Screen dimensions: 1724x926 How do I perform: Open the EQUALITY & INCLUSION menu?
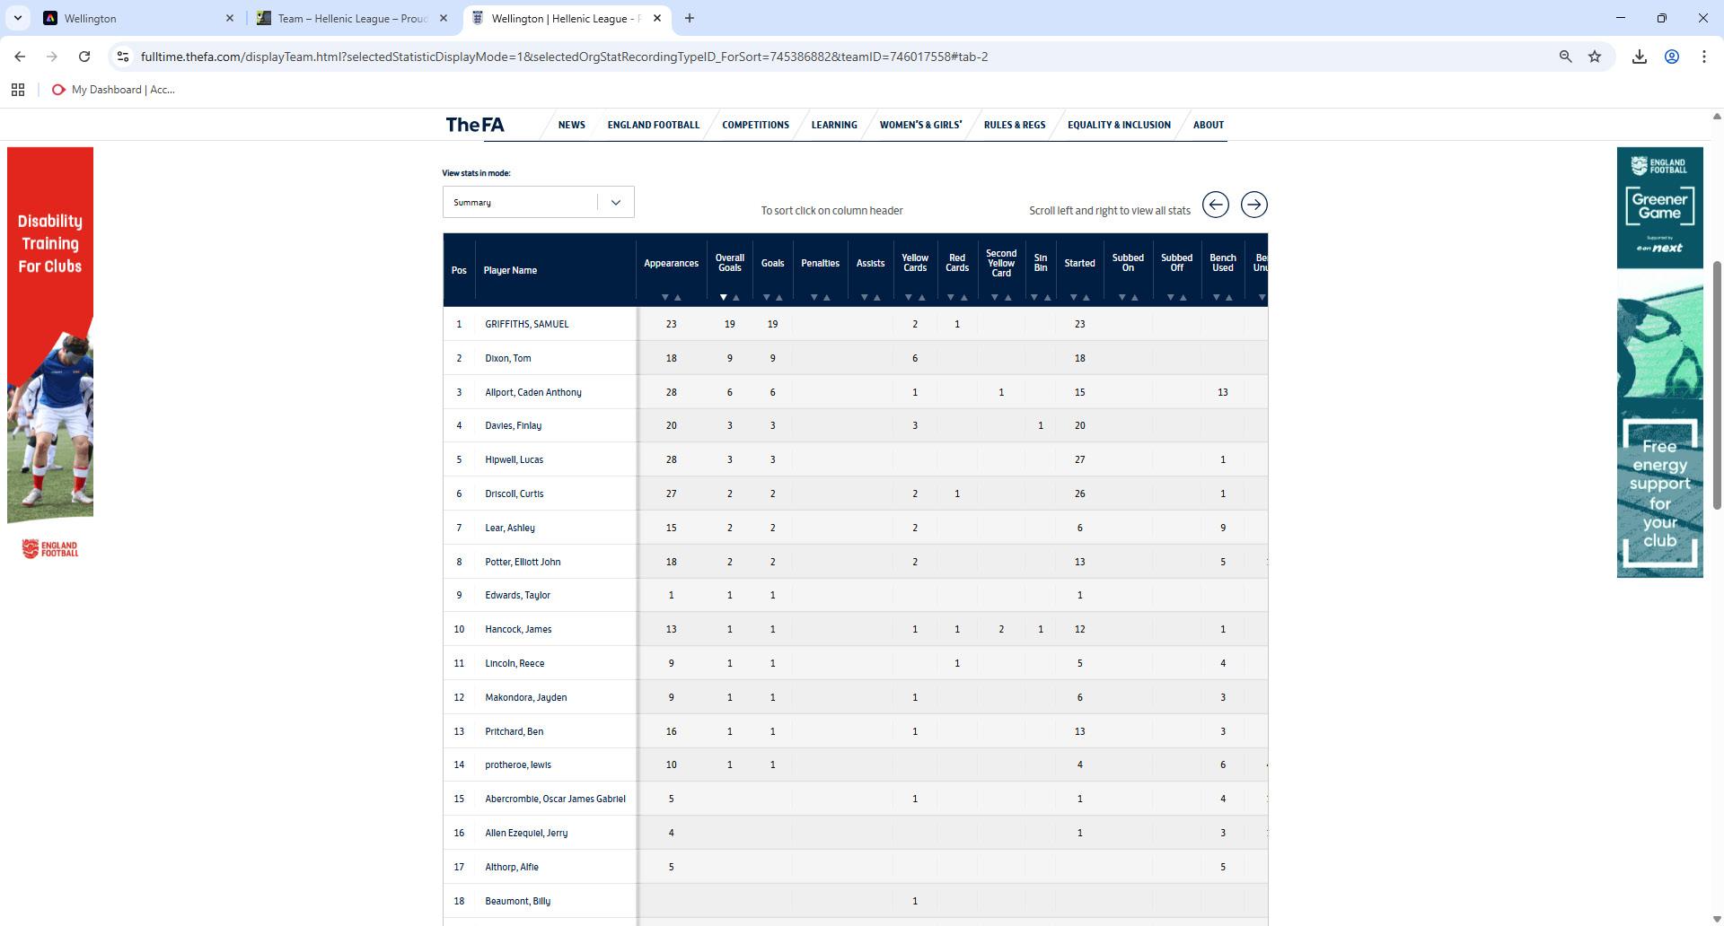click(1119, 125)
